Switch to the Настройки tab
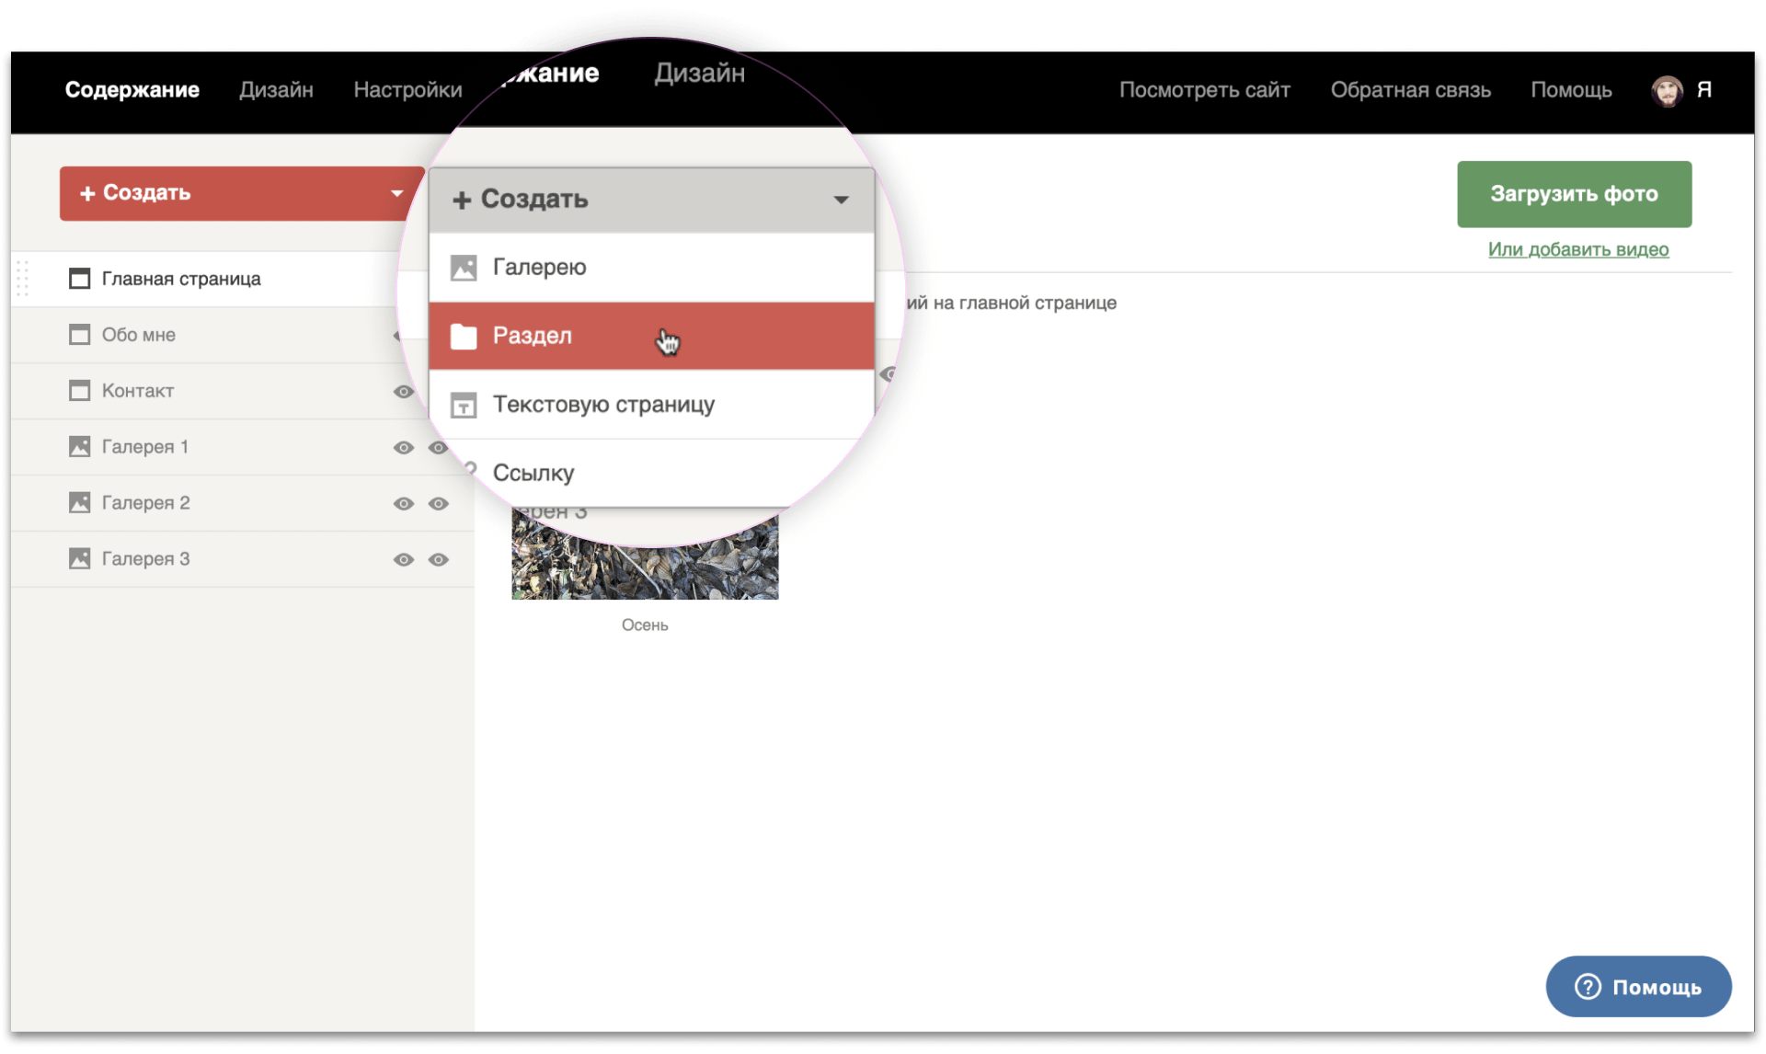This screenshot has width=1766, height=1054. (407, 90)
